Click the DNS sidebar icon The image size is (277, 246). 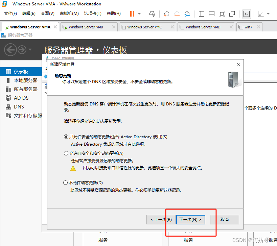8,106
